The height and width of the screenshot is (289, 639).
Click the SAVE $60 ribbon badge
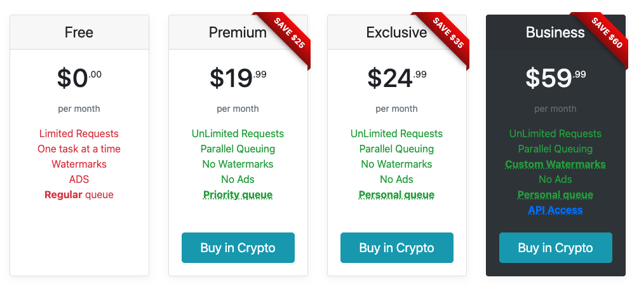tap(607, 34)
